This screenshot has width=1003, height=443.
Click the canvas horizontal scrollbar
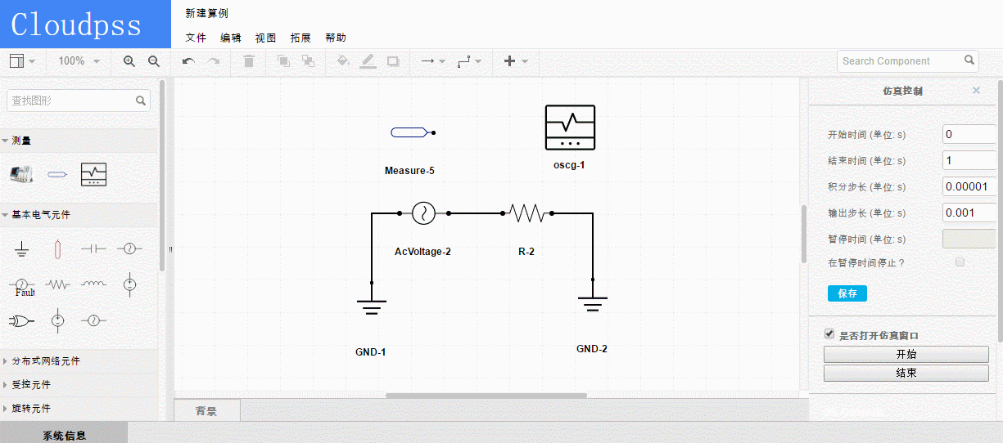tap(486, 396)
